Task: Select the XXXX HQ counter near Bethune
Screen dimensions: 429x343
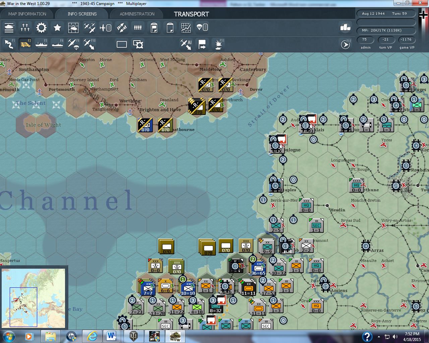Action: [x=356, y=185]
